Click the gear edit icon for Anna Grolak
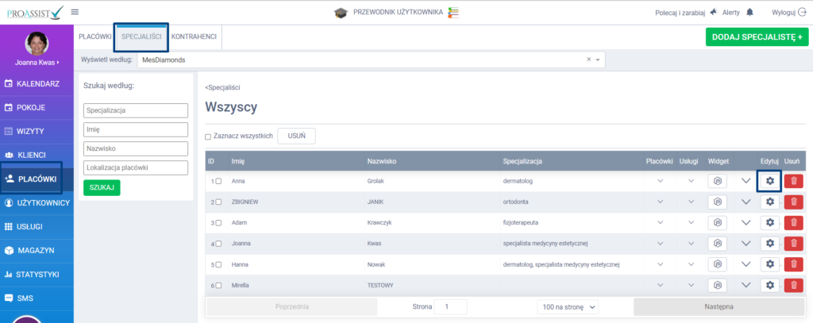The height and width of the screenshot is (323, 813). pyautogui.click(x=769, y=181)
